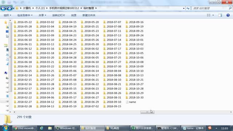
Task: Open recent pages dropdown beside Forward
Action: click(x=13, y=8)
